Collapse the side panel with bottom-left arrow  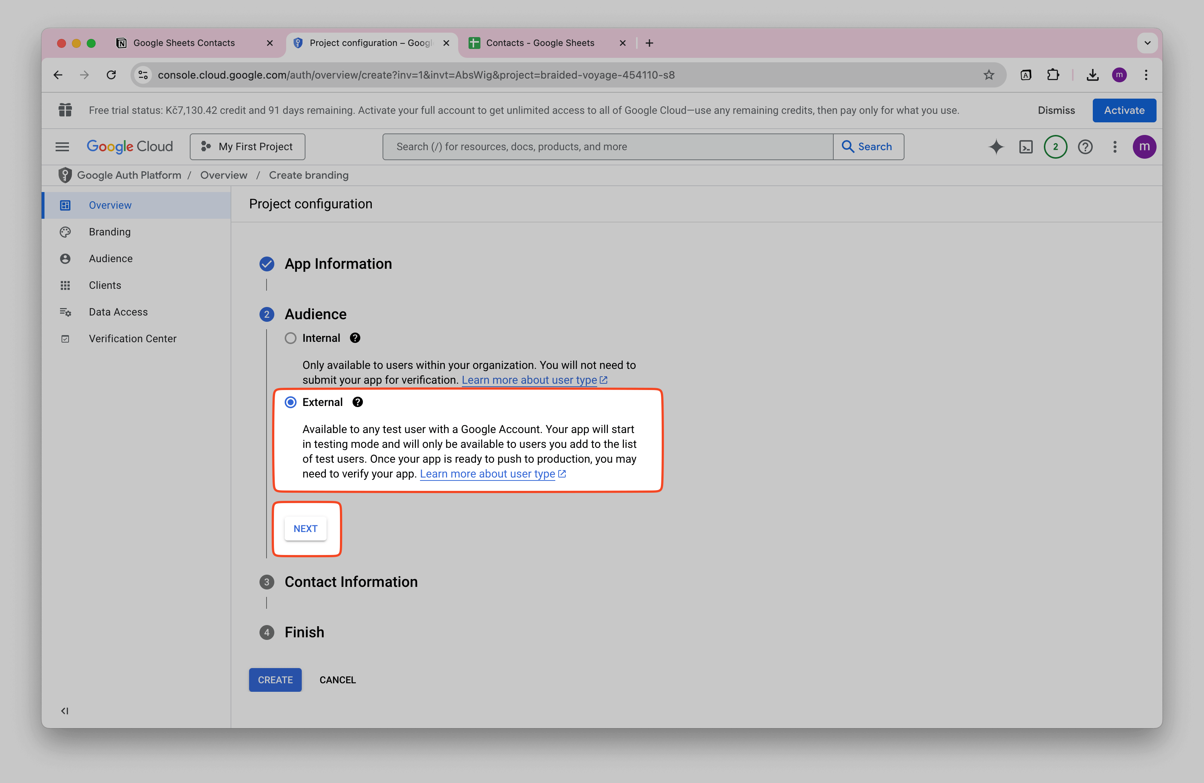64,710
